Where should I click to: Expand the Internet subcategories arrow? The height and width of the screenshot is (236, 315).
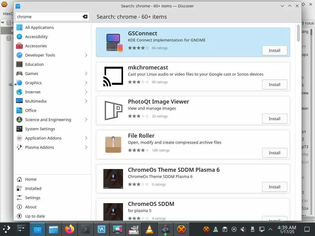coord(86,92)
